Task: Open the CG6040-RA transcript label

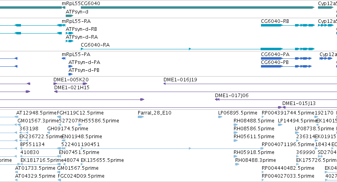Action: (x=95, y=45)
